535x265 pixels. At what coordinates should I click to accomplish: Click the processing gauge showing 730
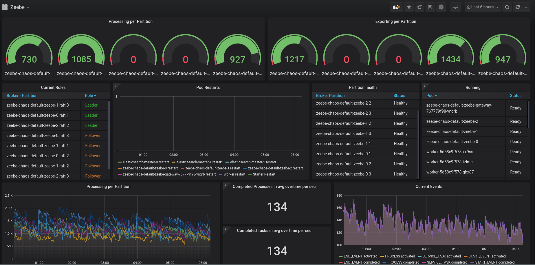pyautogui.click(x=29, y=50)
